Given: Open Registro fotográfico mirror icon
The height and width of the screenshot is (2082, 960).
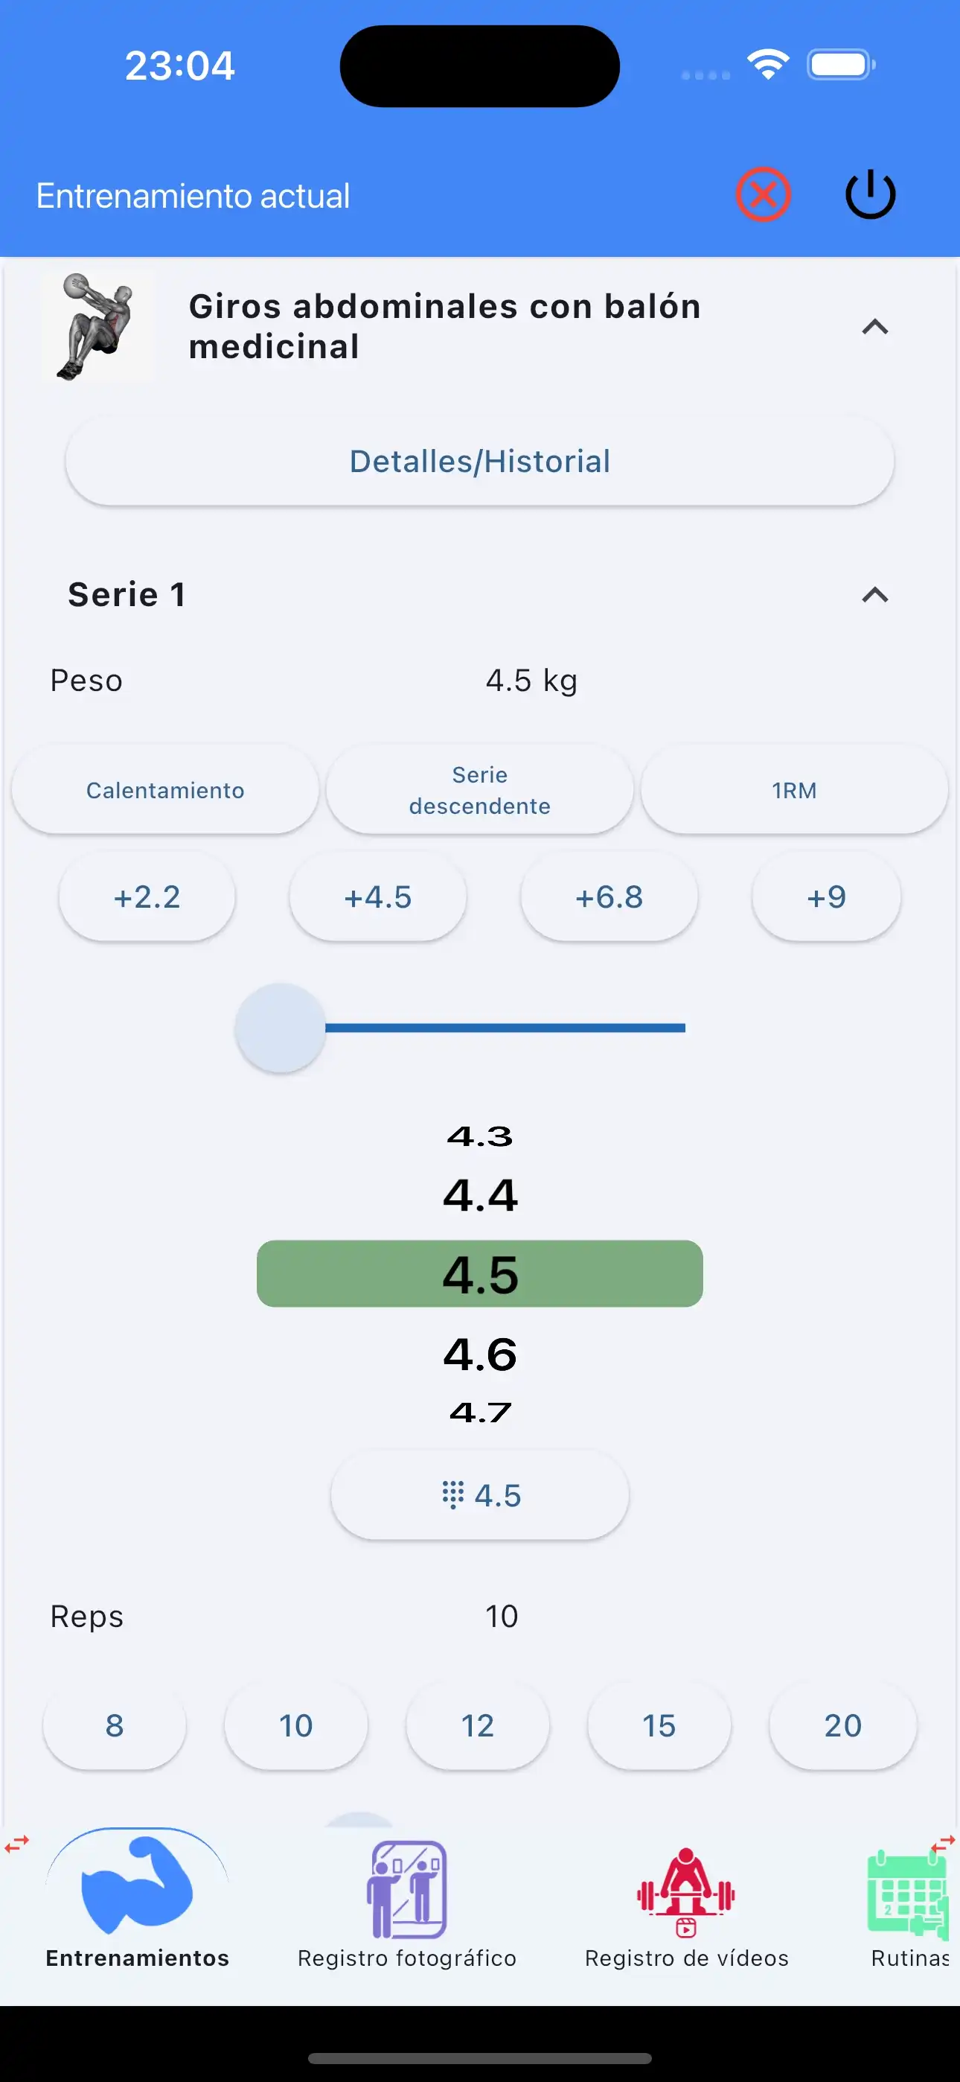Looking at the screenshot, I should pos(407,1890).
